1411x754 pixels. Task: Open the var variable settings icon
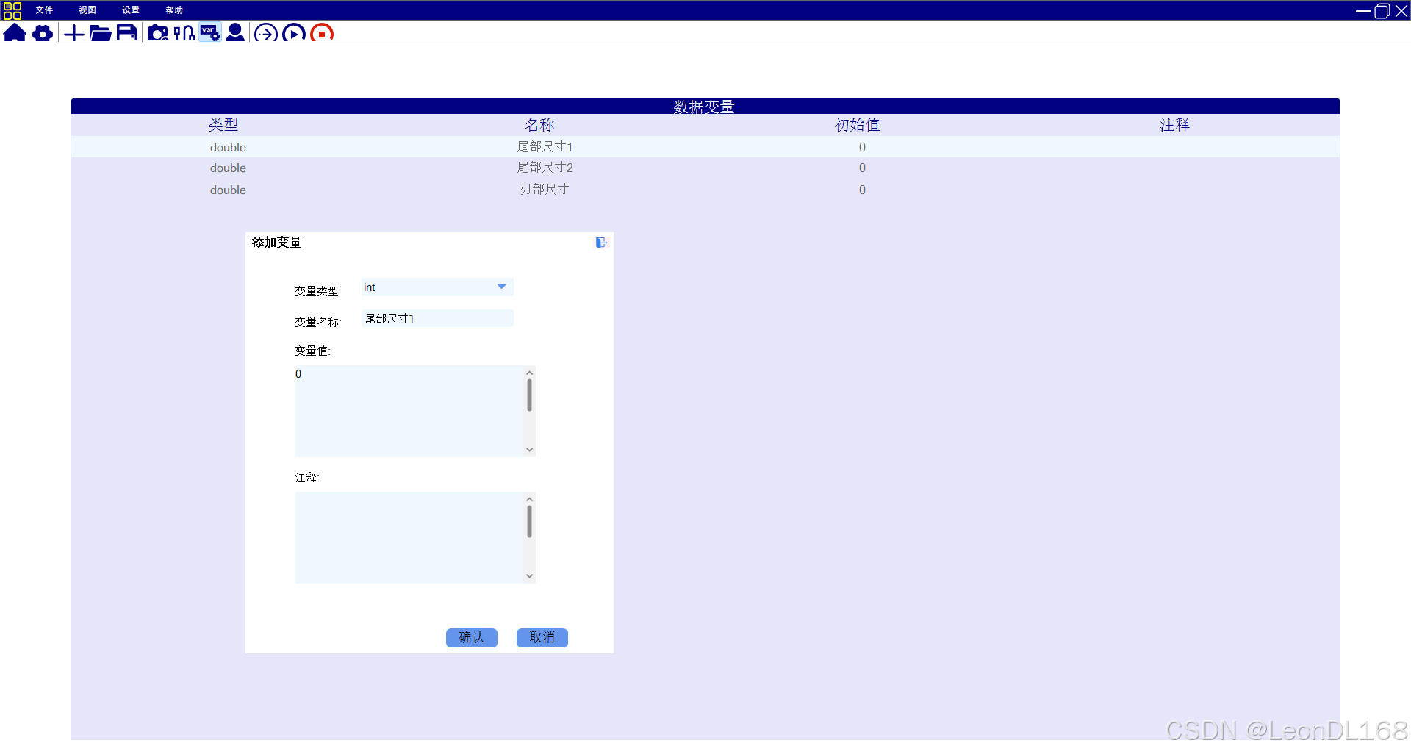coord(210,33)
